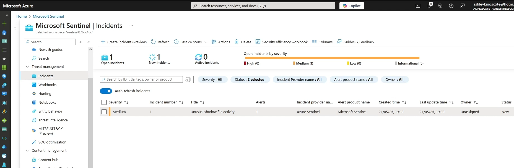
Task: Tick the select-all incidents checkbox
Action: click(104, 102)
